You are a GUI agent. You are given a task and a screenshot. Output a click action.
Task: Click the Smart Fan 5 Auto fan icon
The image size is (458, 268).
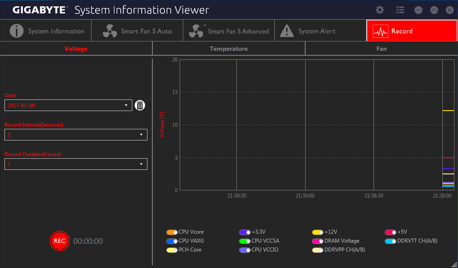(110, 31)
